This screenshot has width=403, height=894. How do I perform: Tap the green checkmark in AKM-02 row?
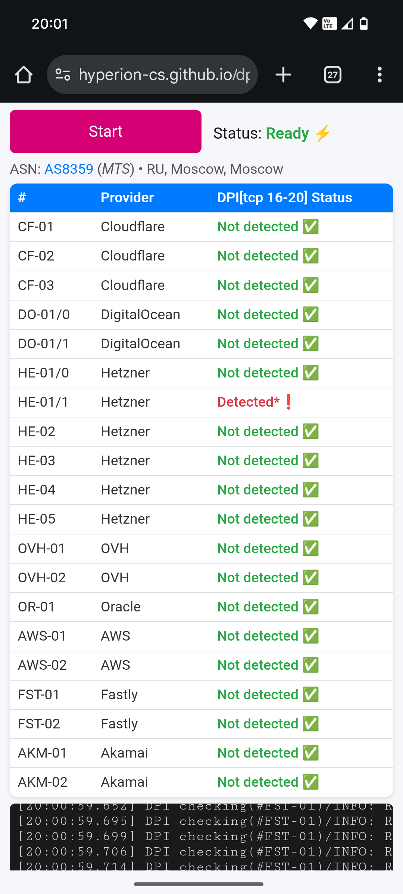[310, 782]
